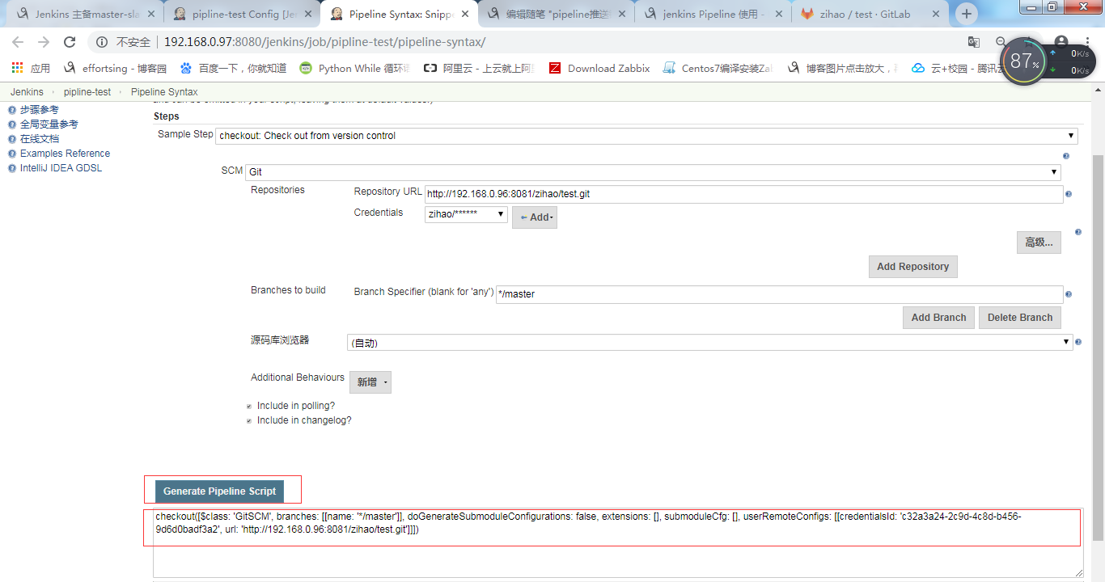Image resolution: width=1105 pixels, height=582 pixels.
Task: Open the Apps bookmarks grid icon
Action: [x=18, y=68]
